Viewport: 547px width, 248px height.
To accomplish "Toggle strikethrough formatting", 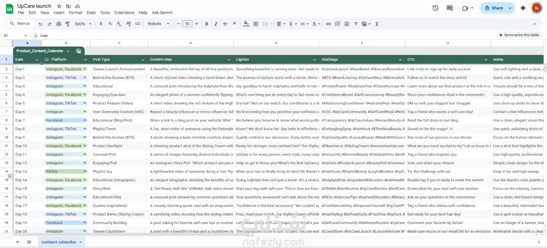I will click(x=225, y=24).
